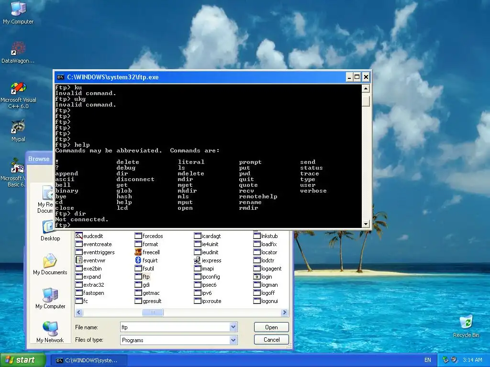490x367 pixels.
Task: Click the file list scroll-left arrow
Action: click(x=79, y=312)
